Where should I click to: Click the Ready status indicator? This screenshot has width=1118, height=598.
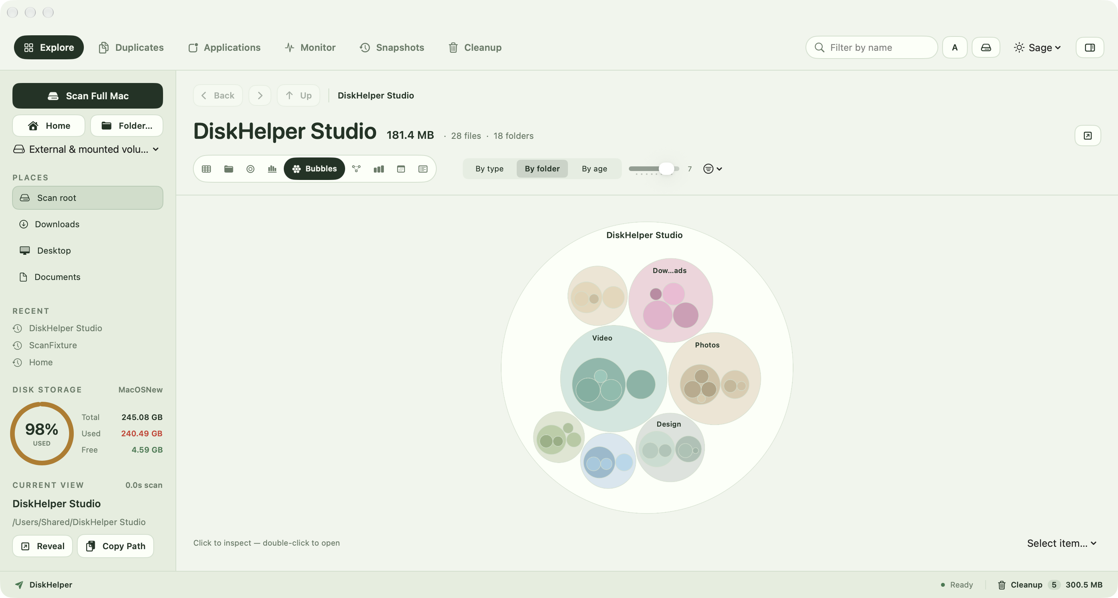957,585
